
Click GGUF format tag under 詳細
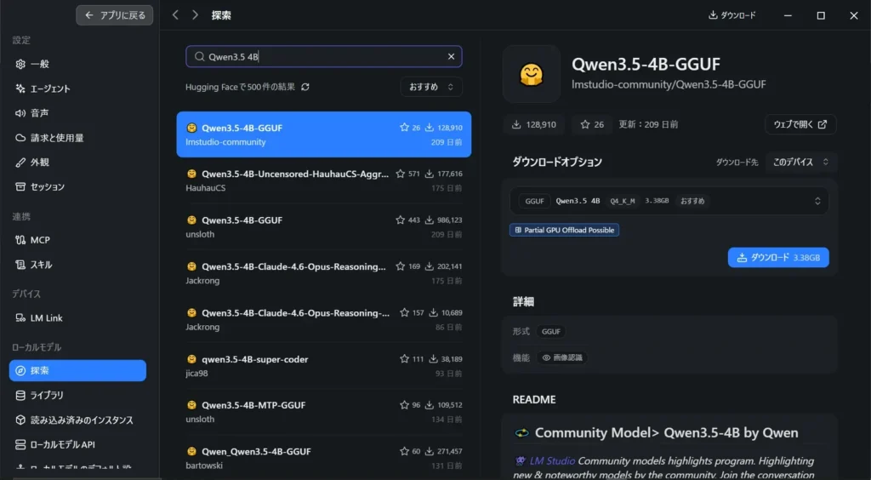[x=550, y=332]
